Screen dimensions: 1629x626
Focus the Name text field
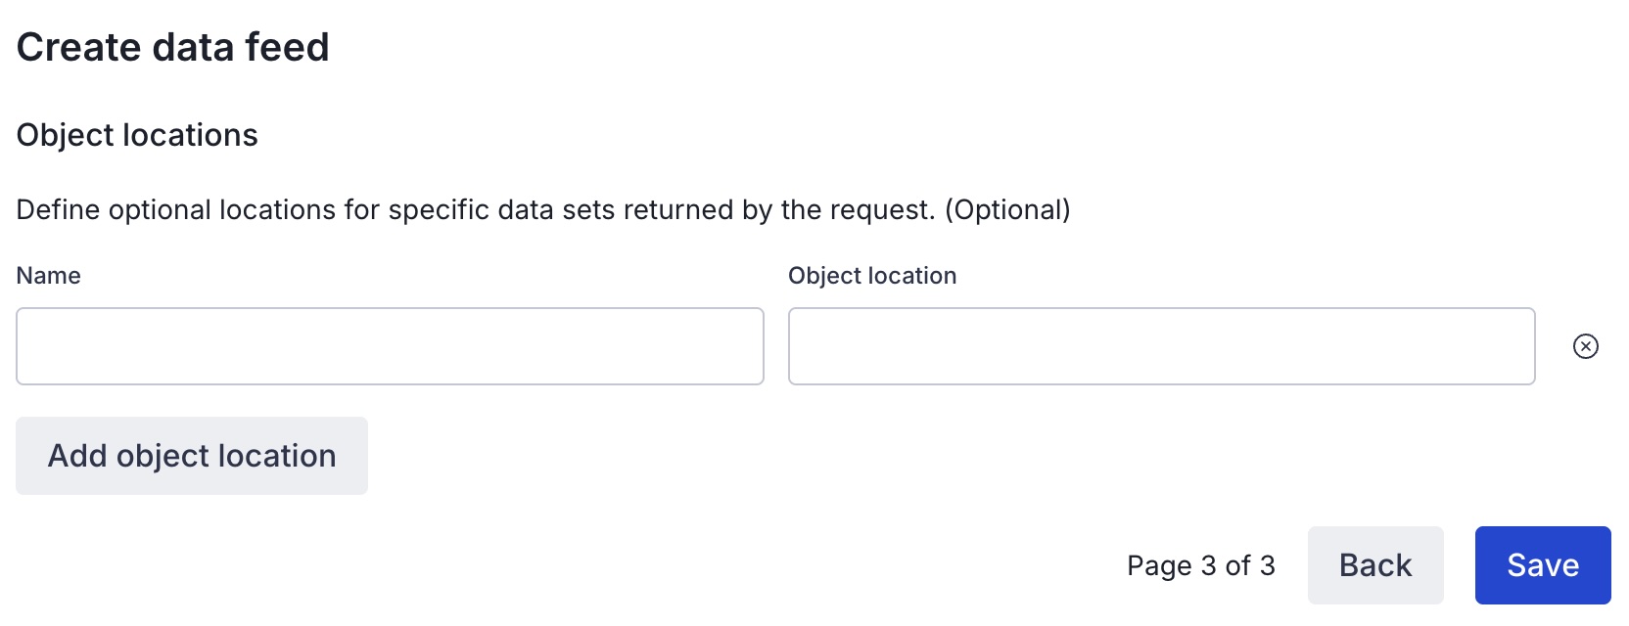[x=390, y=346]
